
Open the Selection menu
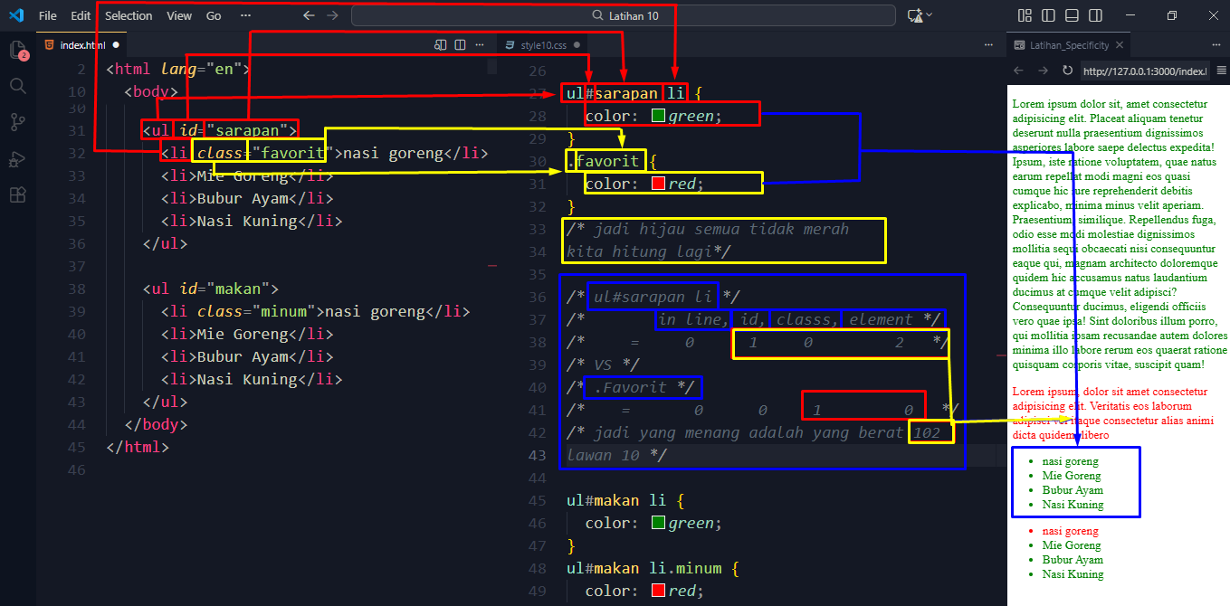click(129, 15)
